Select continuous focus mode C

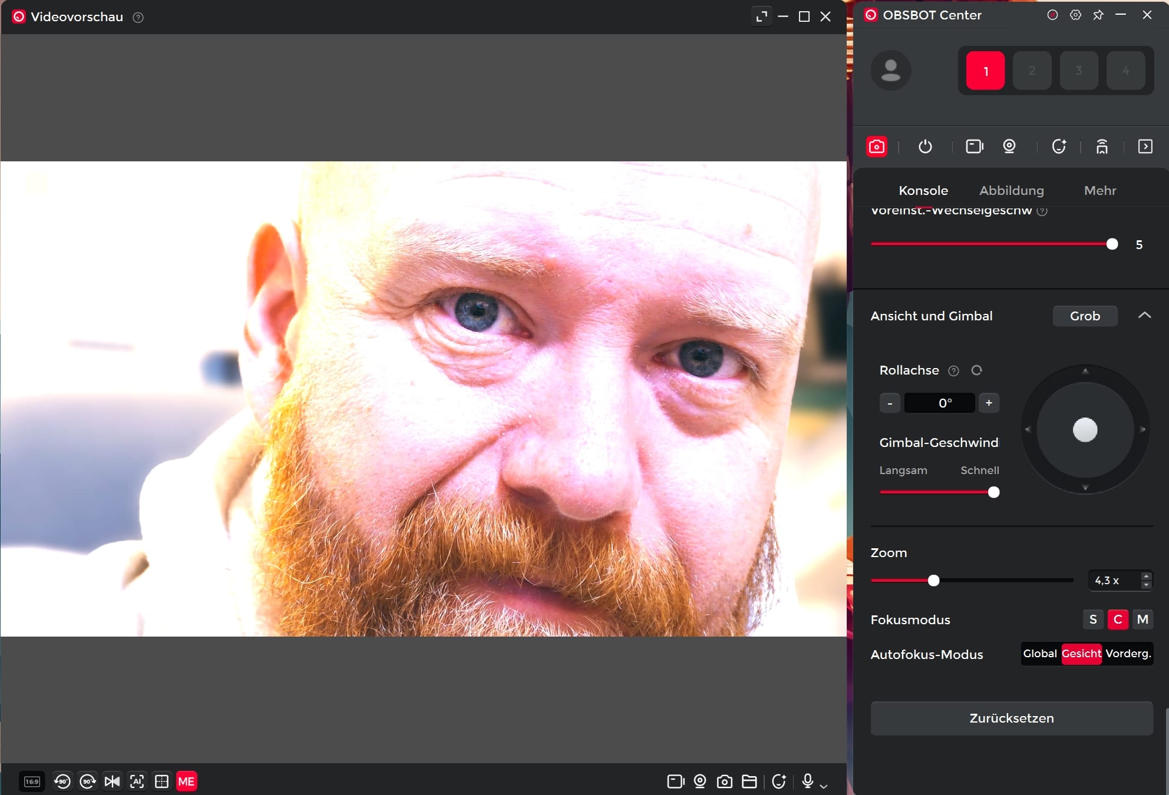pos(1117,620)
